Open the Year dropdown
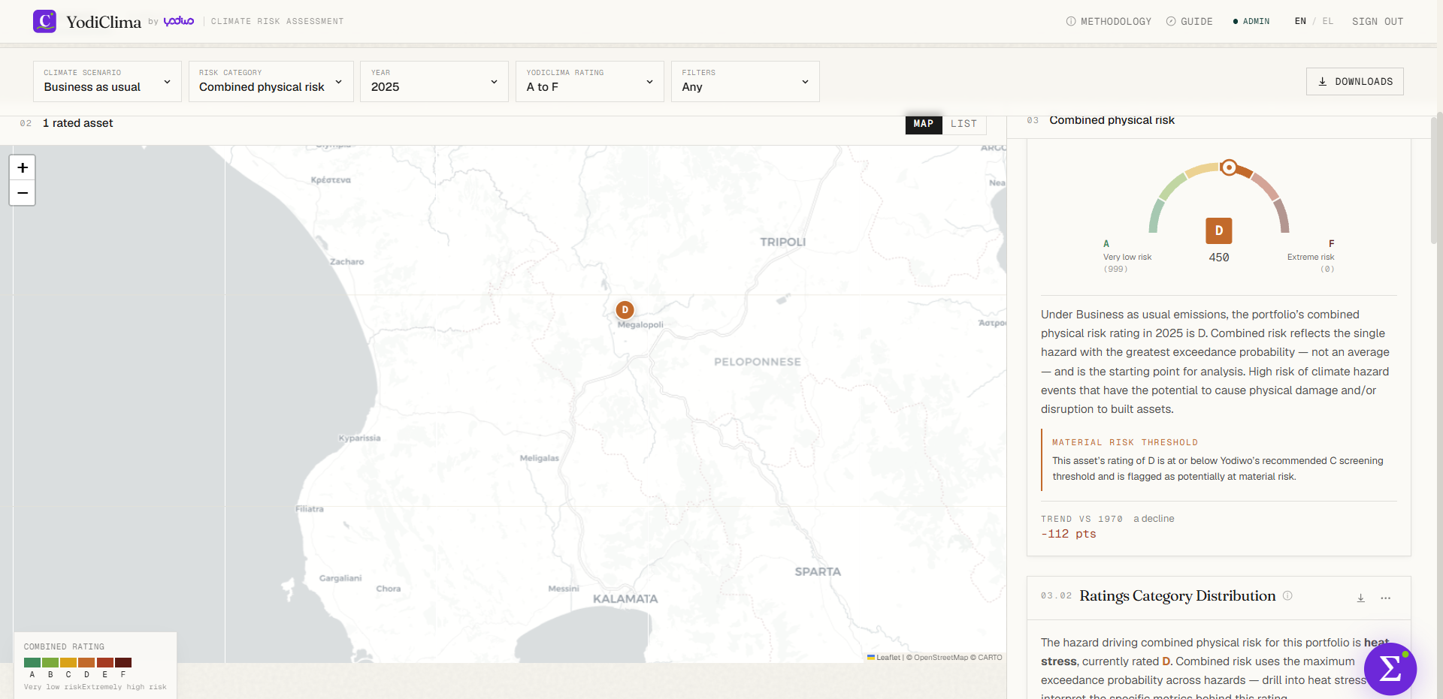 (x=434, y=81)
